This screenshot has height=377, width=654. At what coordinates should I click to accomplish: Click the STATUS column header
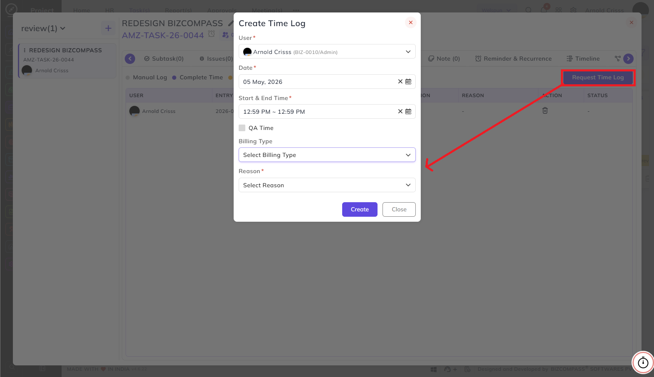(x=597, y=95)
